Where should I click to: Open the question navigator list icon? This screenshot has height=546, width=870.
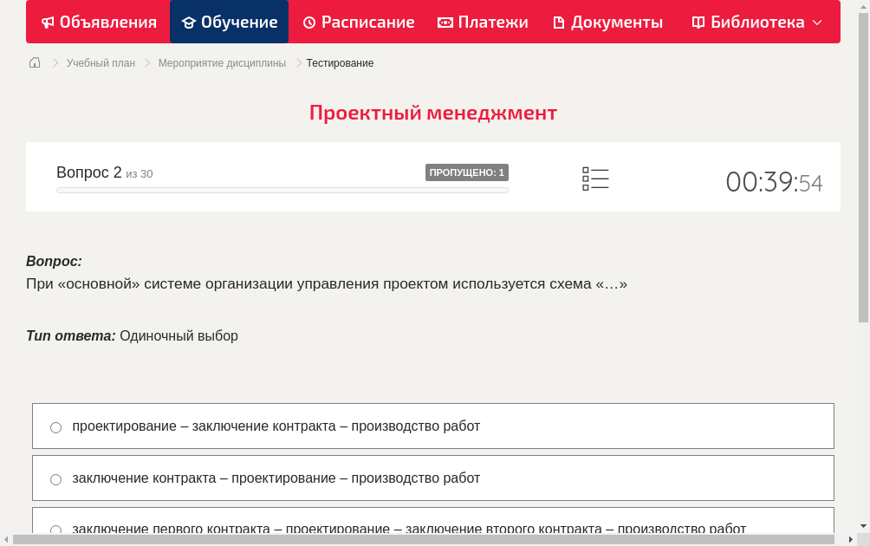(x=595, y=178)
